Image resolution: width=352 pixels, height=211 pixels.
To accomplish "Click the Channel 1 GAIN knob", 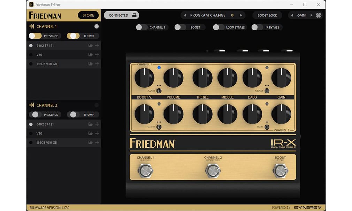I will (281, 78).
